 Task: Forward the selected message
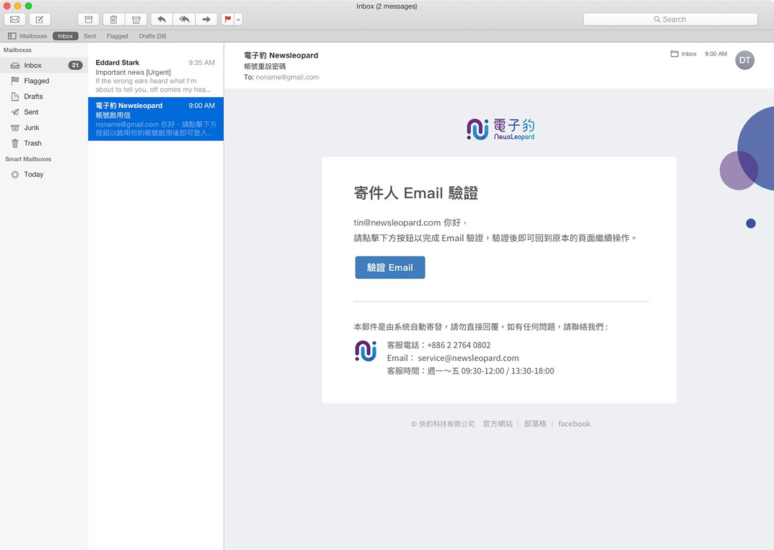tap(206, 19)
